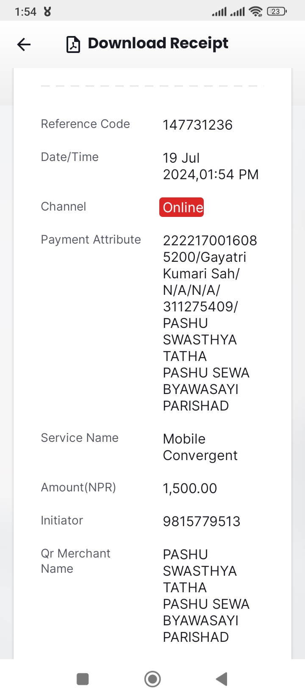This screenshot has width=305, height=699.
Task: Tap the Payment Attribute label
Action: 91,240
